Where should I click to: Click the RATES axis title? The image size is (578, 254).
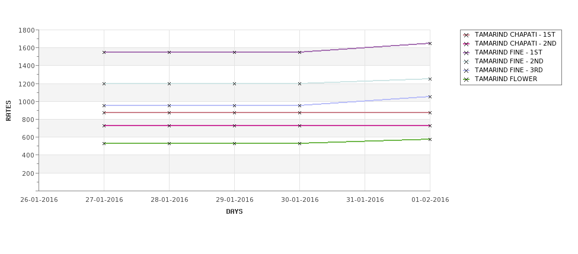click(x=8, y=111)
